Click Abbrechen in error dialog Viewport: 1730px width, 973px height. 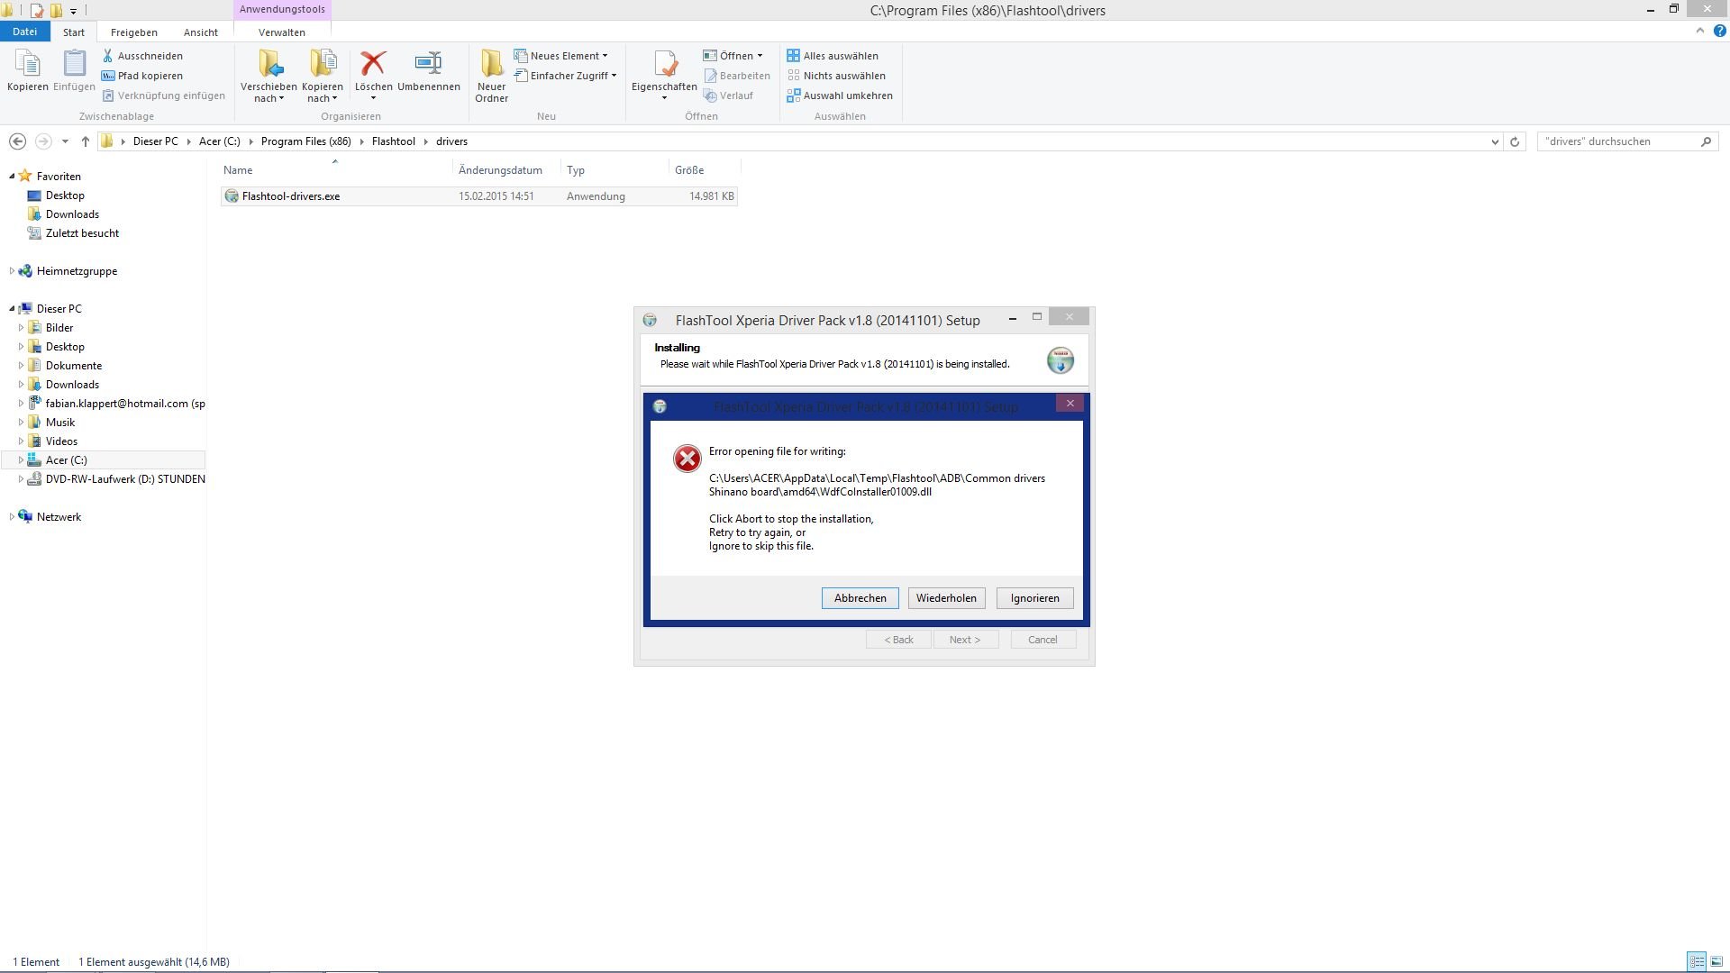860,598
